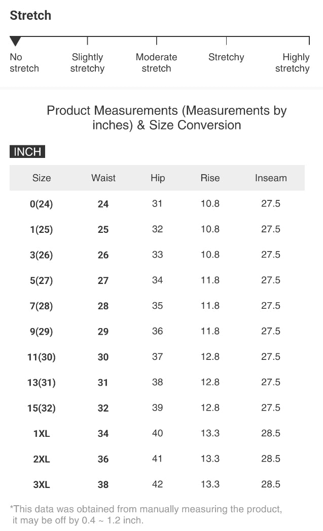This screenshot has width=323, height=531.
Task: Select the 5(27) size row
Action: [x=42, y=280]
